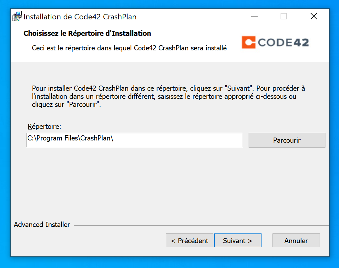Click the 'Advanced Installer' label

pos(42,225)
